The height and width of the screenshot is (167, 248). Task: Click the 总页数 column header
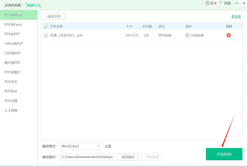click(x=147, y=26)
